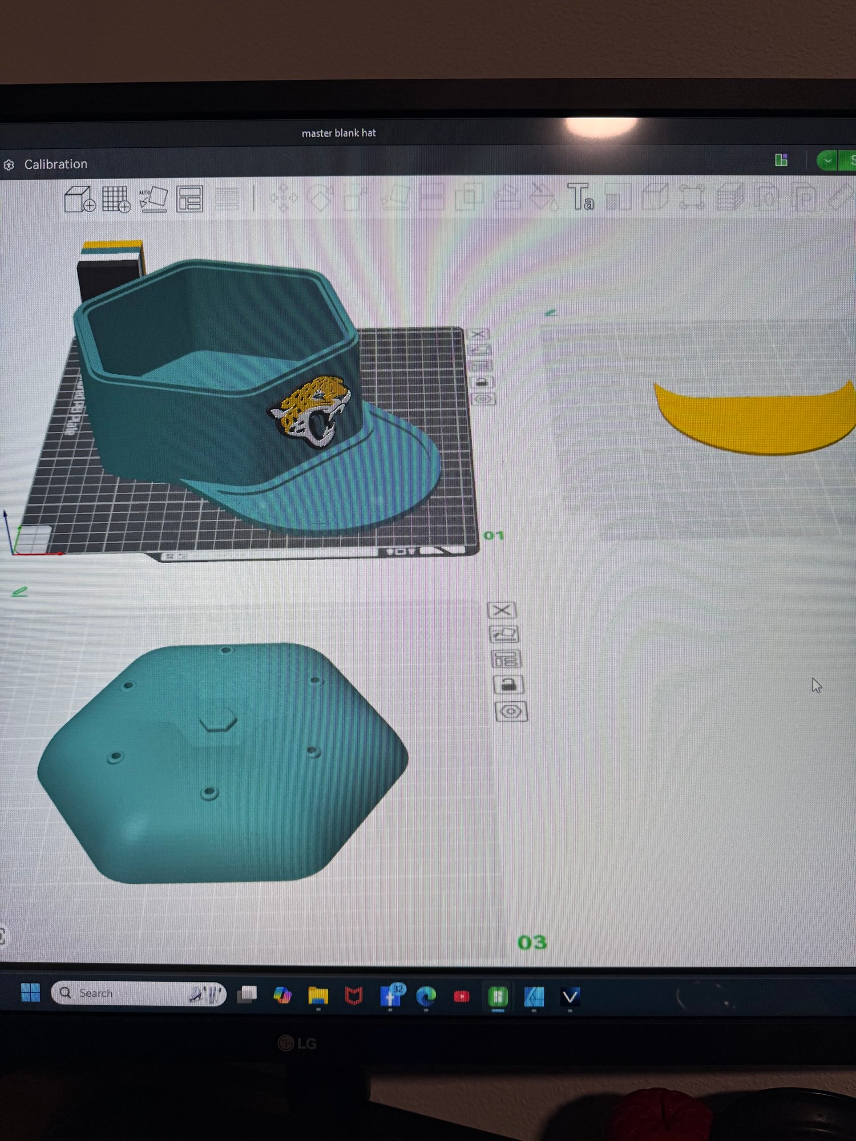Viewport: 856px width, 1141px height.
Task: Click the gear icon beside Calibration
Action: click(9, 165)
